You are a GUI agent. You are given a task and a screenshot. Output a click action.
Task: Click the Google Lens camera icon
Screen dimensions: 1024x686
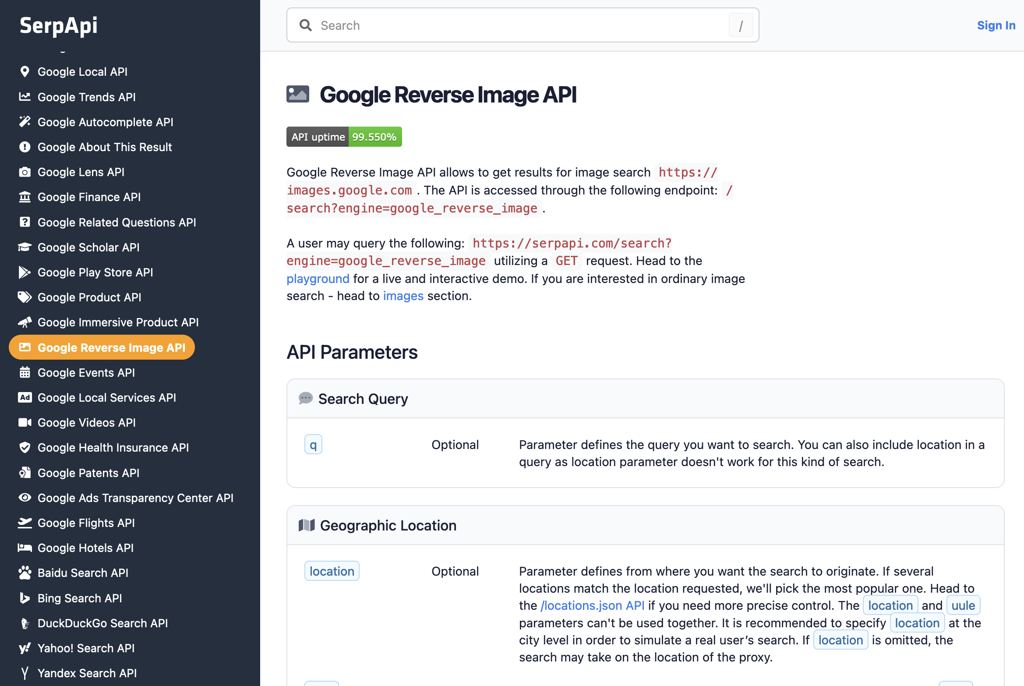25,172
